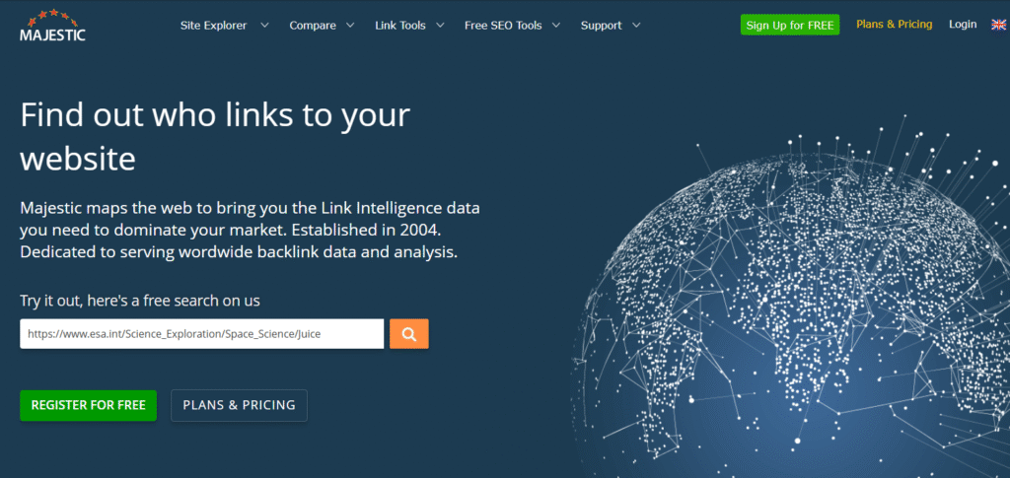Expand the chevron beside Site Explorer
Image resolution: width=1010 pixels, height=478 pixels.
point(264,26)
